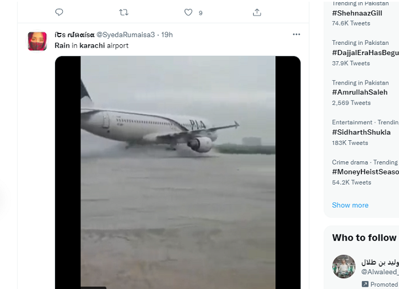The width and height of the screenshot is (399, 289).
Task: Click the reply icon on the tweet above
Action: pyautogui.click(x=60, y=12)
